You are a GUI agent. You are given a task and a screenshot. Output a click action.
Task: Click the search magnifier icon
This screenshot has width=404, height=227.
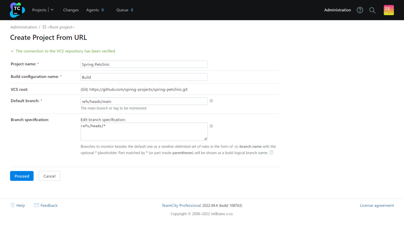[x=372, y=10]
